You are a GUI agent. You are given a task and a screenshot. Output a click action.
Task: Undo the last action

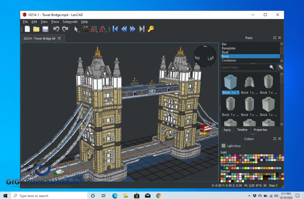56,29
